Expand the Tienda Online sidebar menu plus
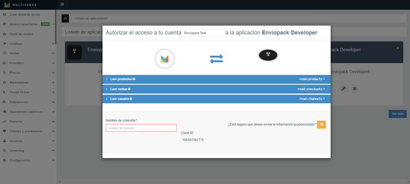 (x=53, y=92)
